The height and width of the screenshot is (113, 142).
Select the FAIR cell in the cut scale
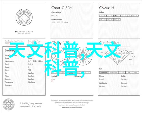coord(129,73)
